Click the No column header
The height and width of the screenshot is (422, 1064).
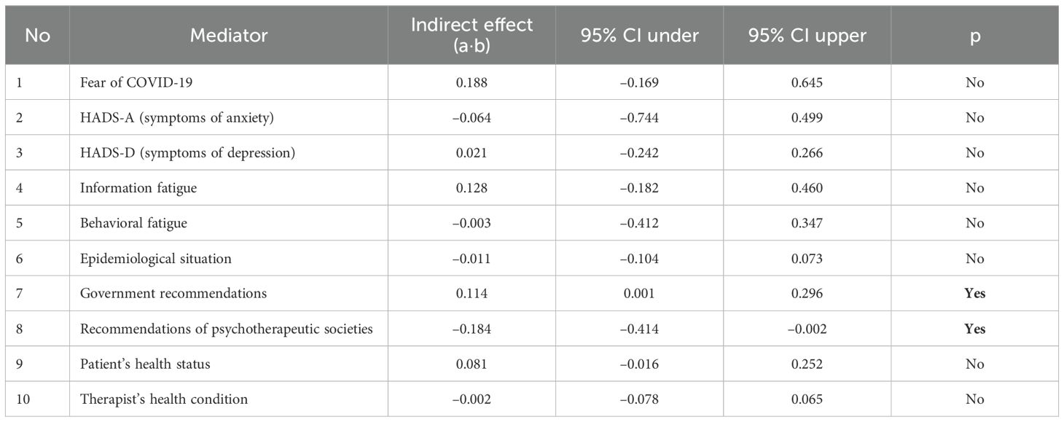click(38, 35)
